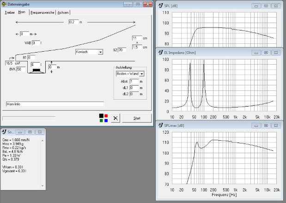Select the 'Vgesamt = 6.33 l' line
Image resolution: width=286 pixels, height=203 pixels.
(14, 171)
